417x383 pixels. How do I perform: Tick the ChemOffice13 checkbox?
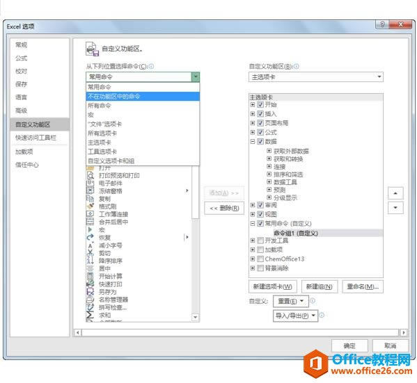(260, 259)
